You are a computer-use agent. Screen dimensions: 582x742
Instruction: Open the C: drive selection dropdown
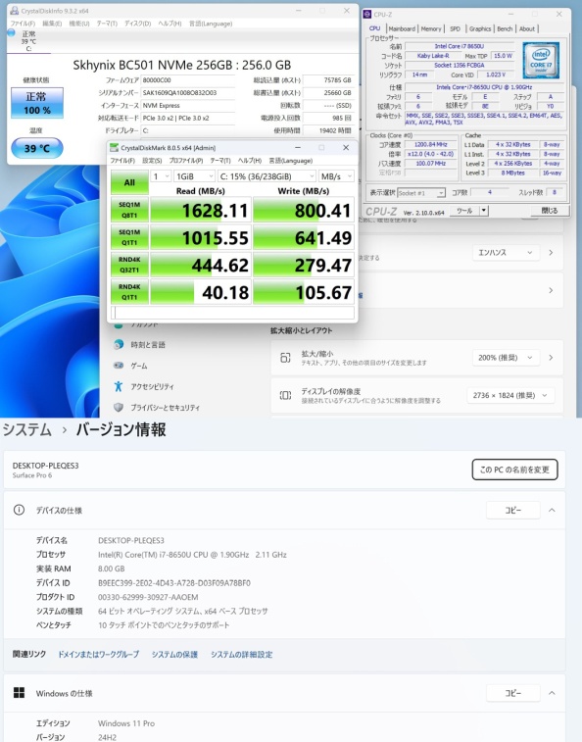(x=267, y=176)
